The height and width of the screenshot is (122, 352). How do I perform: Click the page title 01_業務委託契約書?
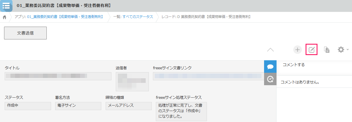[x=64, y=5]
